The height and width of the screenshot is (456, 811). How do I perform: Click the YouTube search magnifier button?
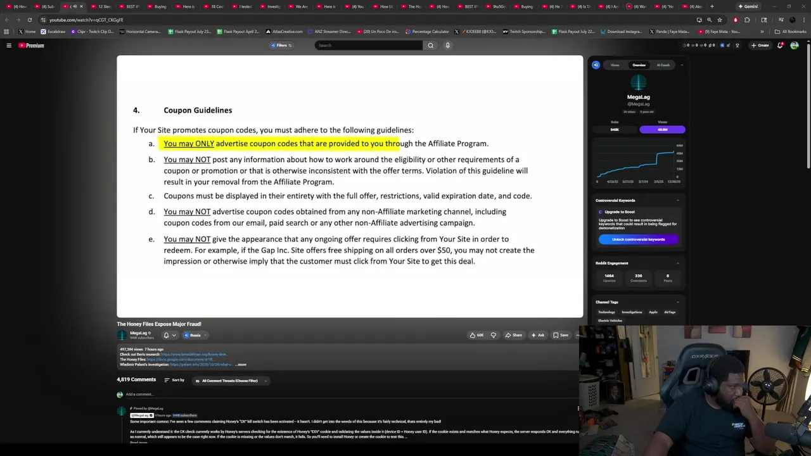click(431, 45)
